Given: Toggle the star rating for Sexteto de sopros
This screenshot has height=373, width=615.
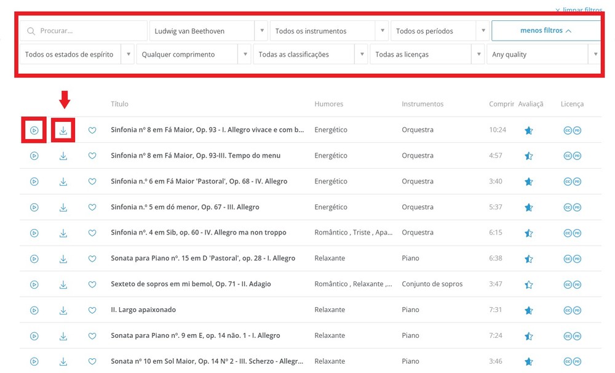Looking at the screenshot, I should pos(528,284).
